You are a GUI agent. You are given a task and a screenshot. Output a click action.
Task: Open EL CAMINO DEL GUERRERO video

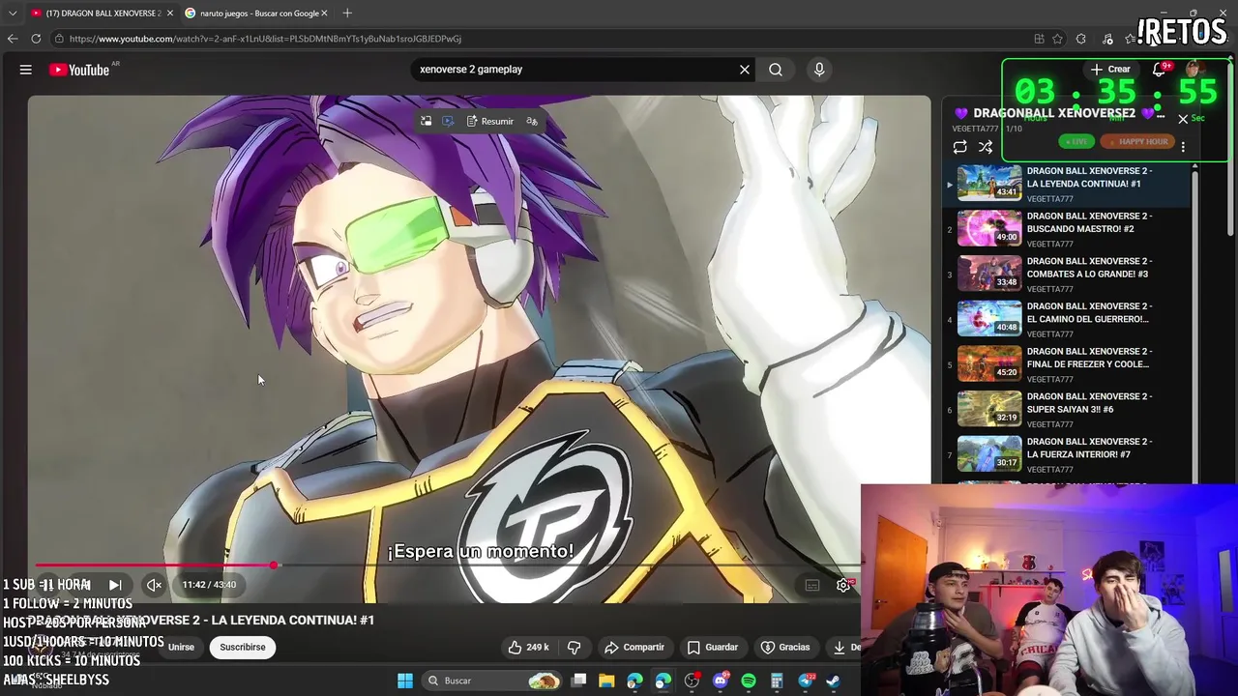(1068, 319)
